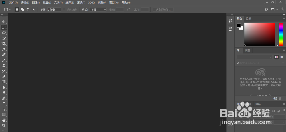Select the Blur tool
The height and width of the screenshot is (132, 286).
pos(4,87)
